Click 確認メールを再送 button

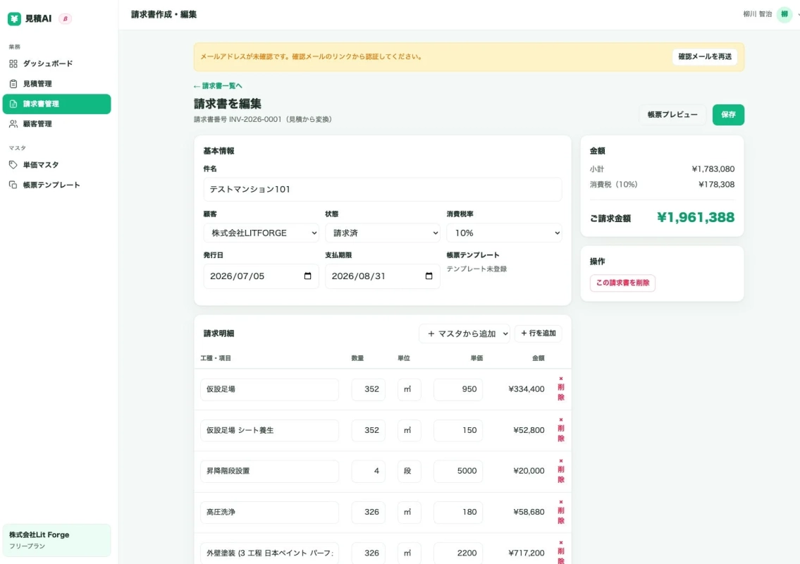coord(705,56)
